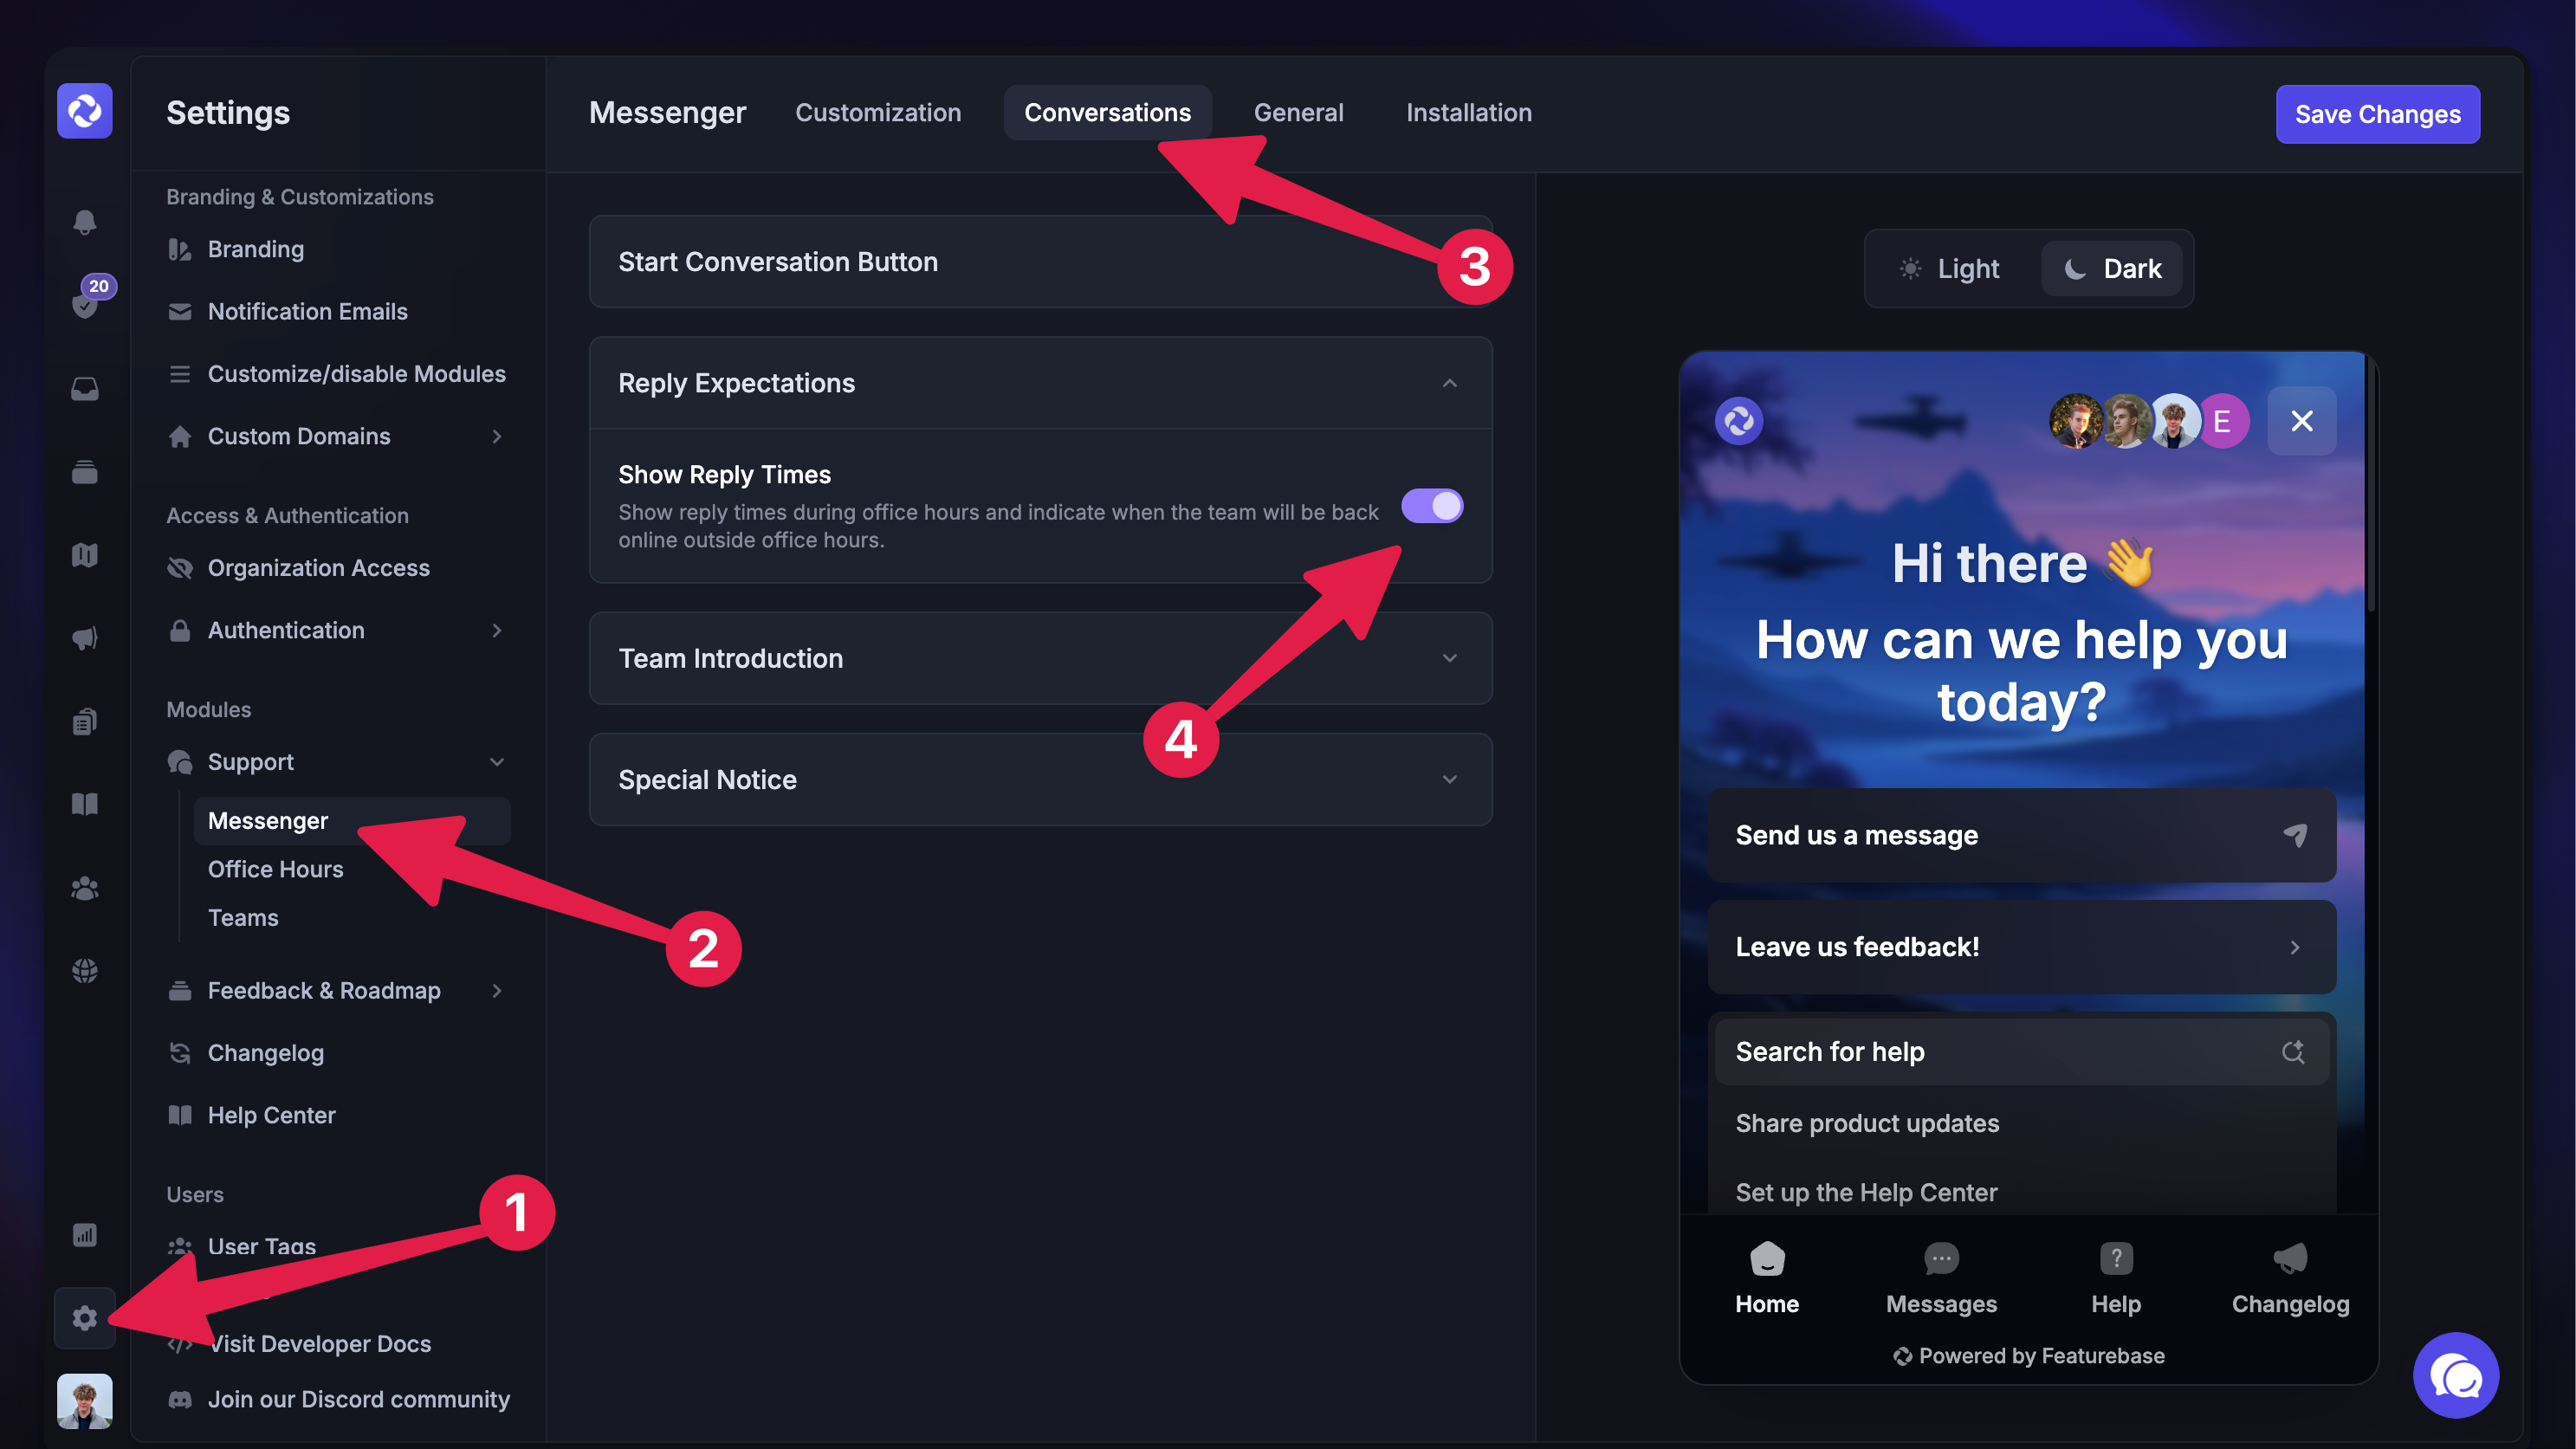
Task: Close the messenger preview with X
Action: tap(2301, 421)
